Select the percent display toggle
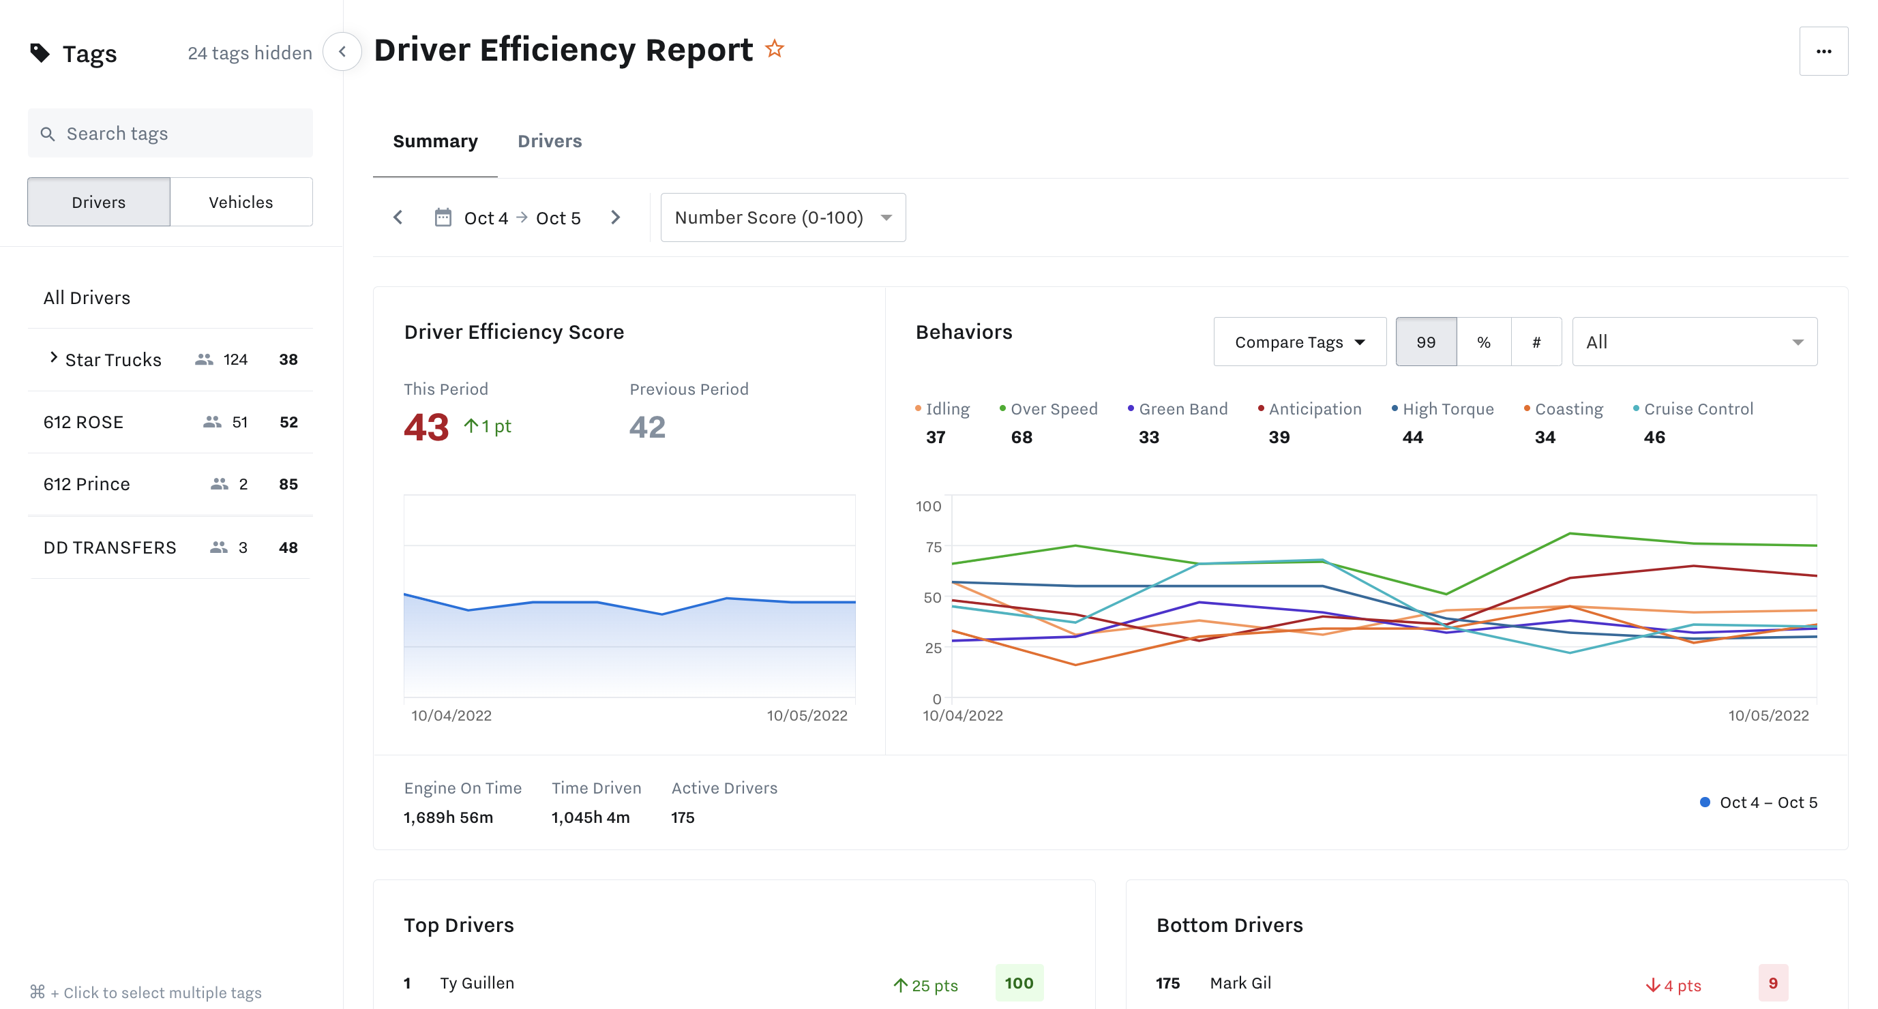 point(1484,342)
